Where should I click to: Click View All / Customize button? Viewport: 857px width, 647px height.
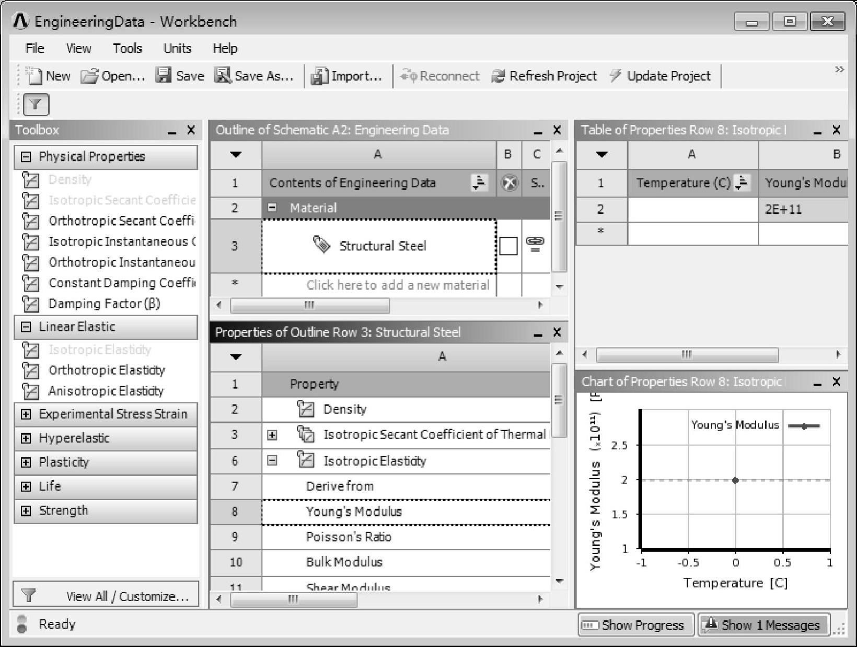(106, 596)
